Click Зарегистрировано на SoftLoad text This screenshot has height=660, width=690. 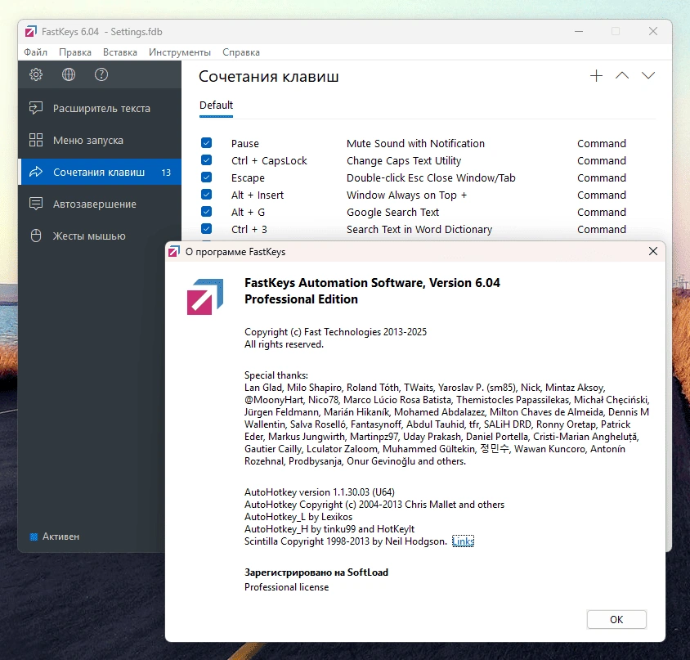point(316,572)
